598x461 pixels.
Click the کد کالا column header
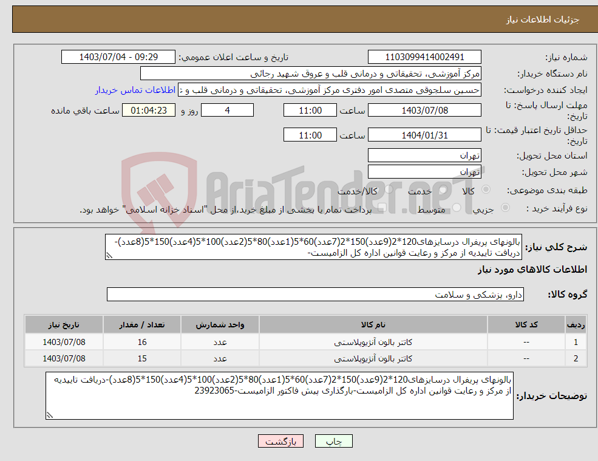tap(526, 324)
